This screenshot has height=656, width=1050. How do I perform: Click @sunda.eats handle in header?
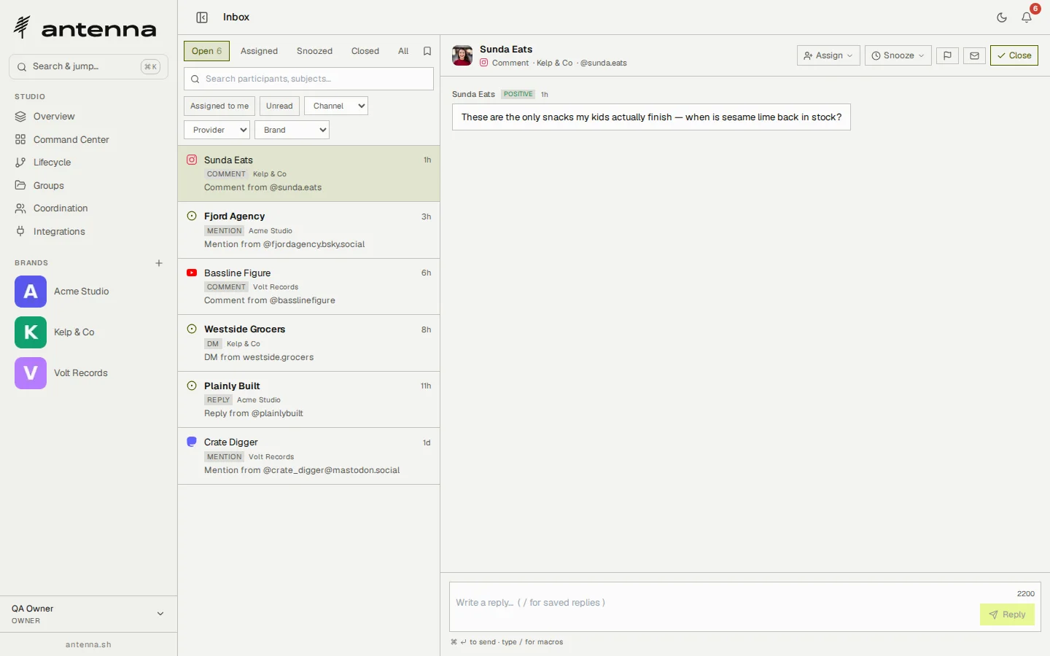coord(604,63)
